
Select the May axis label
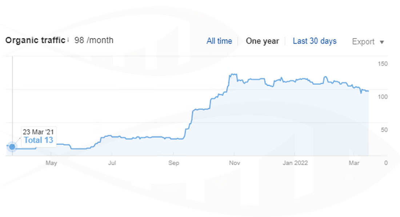[51, 163]
